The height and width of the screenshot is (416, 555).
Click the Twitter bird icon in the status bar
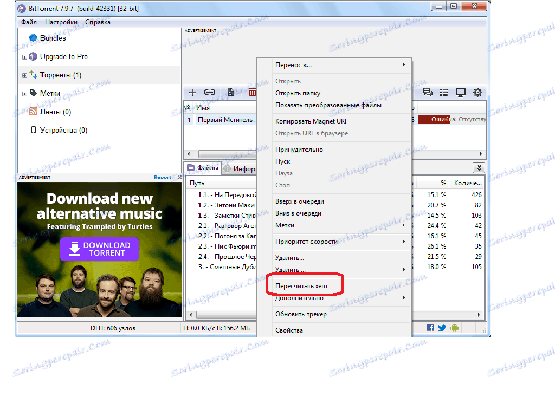442,328
